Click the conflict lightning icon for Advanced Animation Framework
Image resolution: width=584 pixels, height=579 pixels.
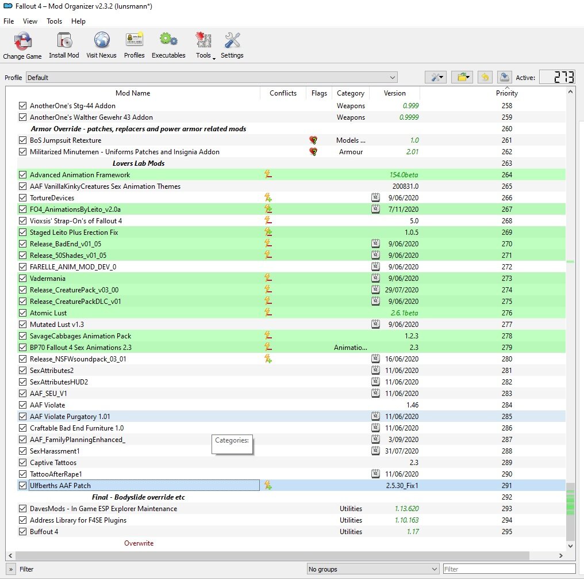[268, 174]
